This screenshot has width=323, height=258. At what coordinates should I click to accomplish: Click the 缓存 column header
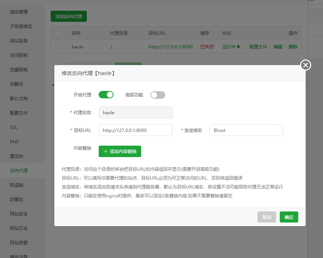(x=204, y=33)
